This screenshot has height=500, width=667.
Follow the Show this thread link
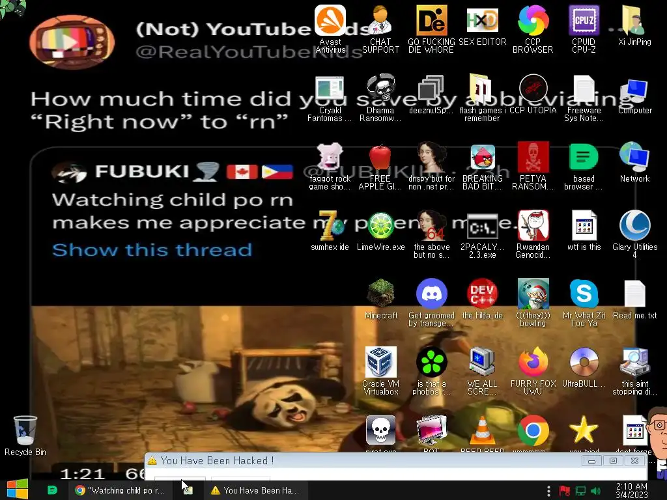point(152,249)
